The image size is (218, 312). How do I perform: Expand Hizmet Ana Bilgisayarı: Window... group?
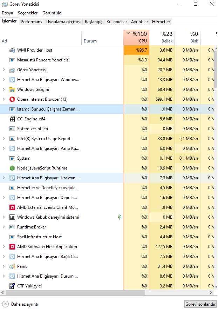(4, 80)
